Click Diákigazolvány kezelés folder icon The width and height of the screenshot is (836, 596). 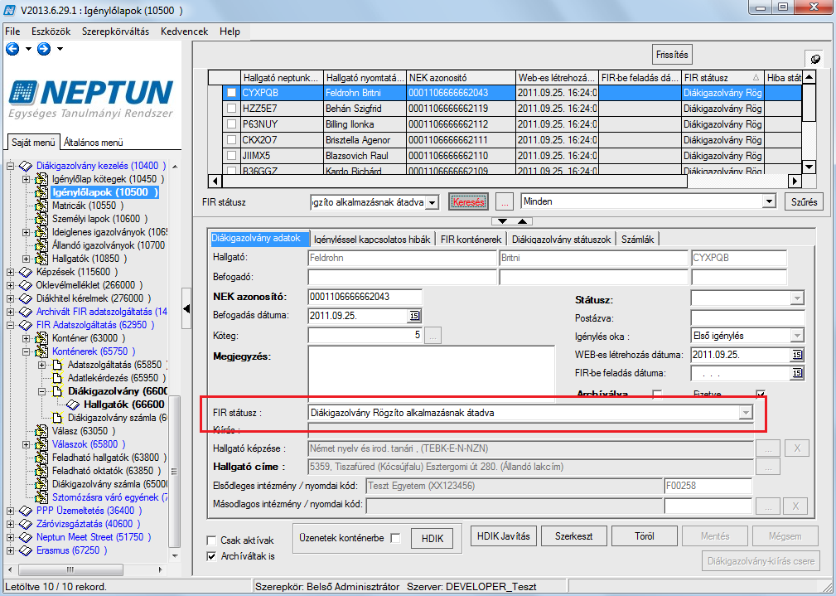tap(26, 166)
